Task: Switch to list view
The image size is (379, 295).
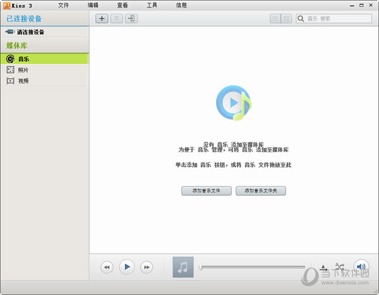Action: click(x=275, y=18)
